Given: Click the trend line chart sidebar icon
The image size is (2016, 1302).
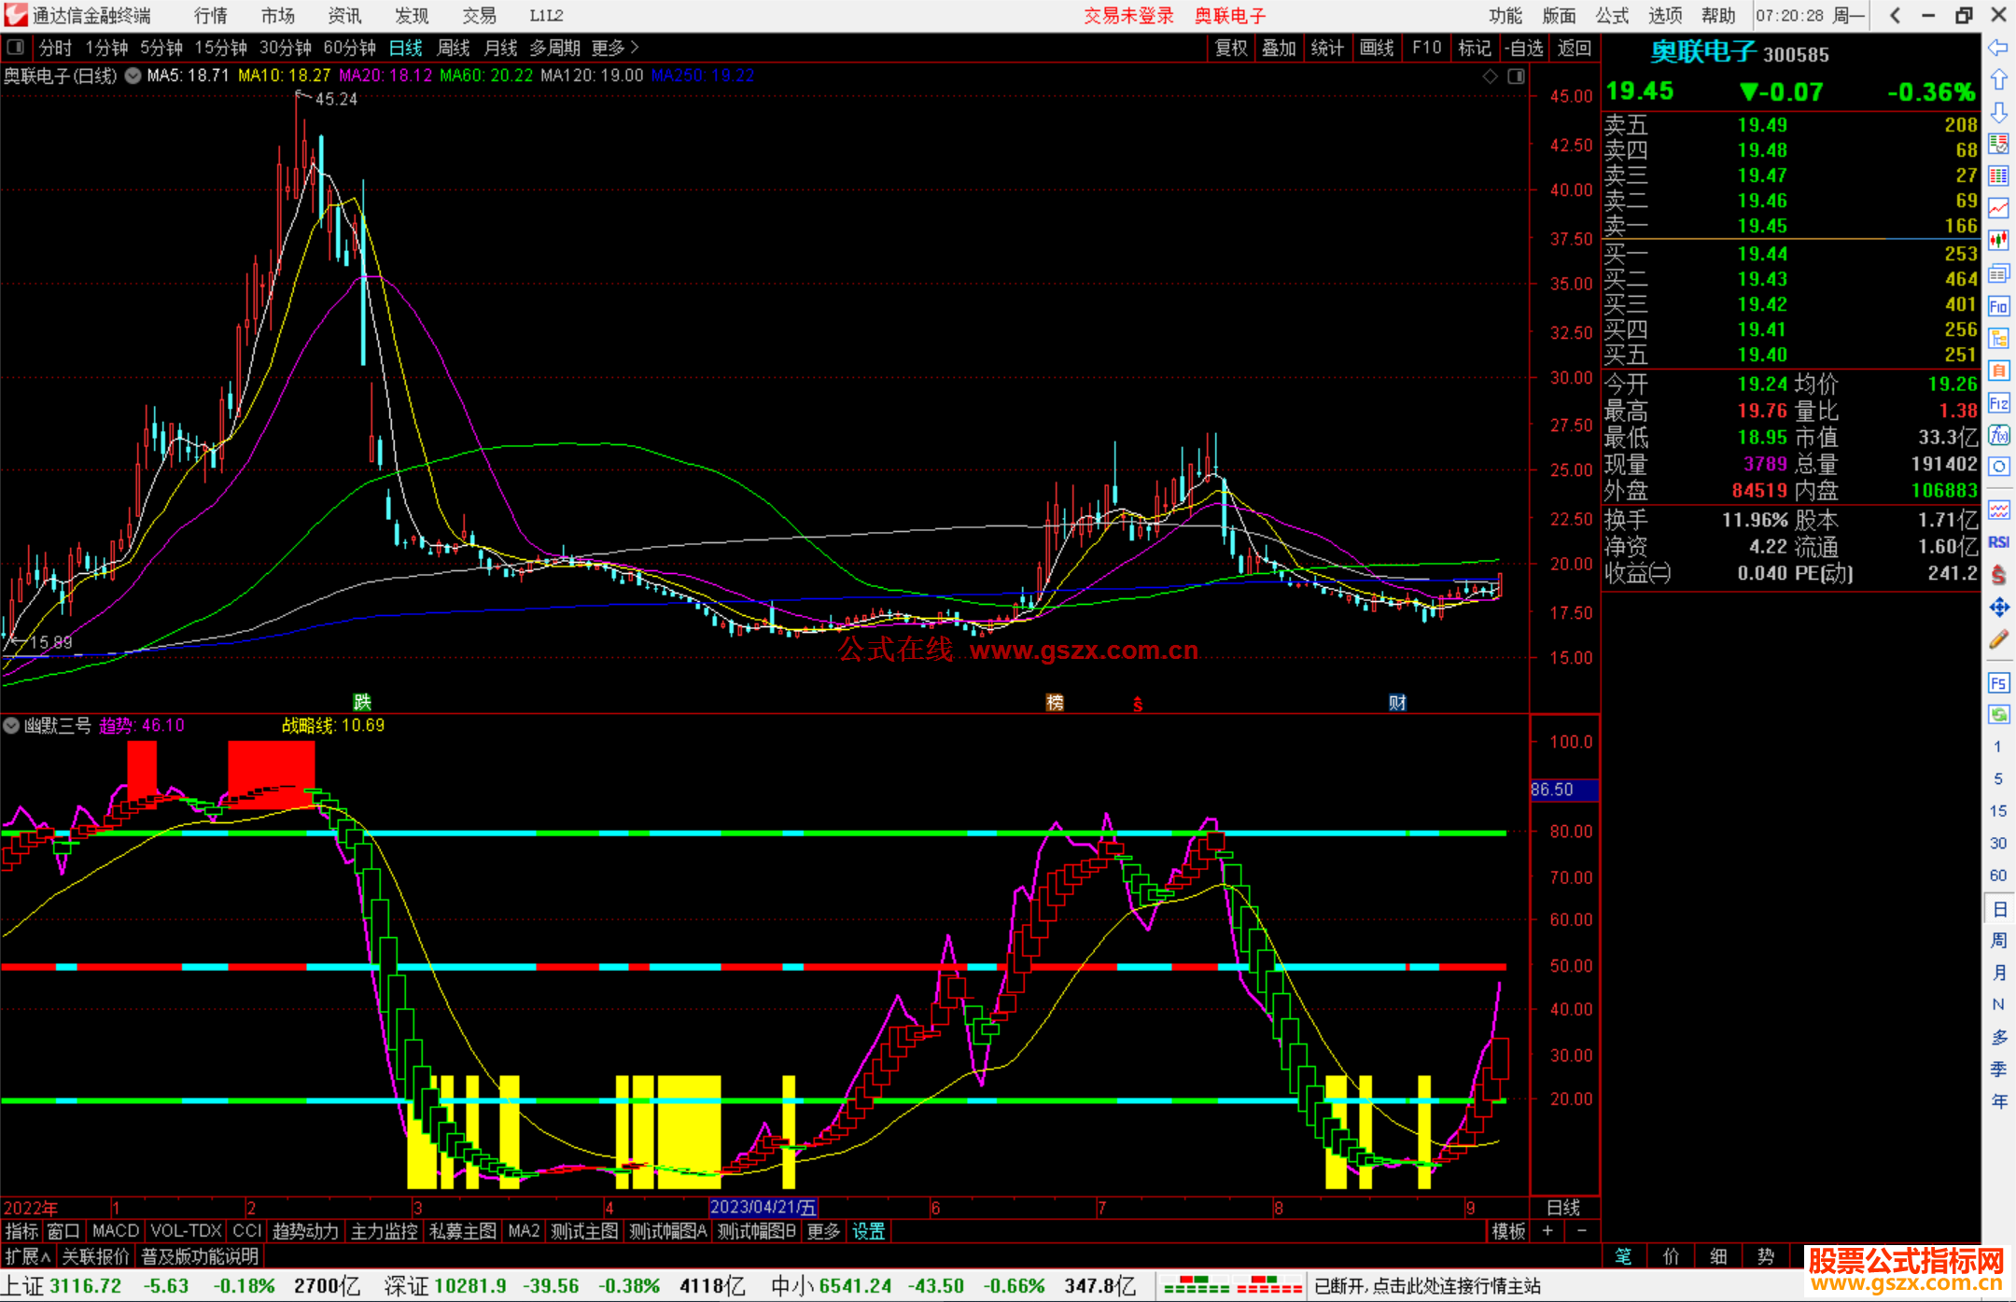Looking at the screenshot, I should coord(1998,208).
